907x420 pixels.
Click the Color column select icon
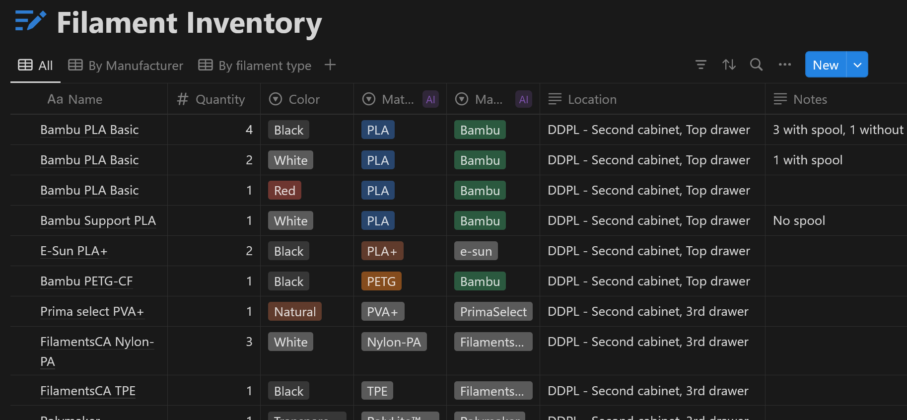tap(276, 99)
